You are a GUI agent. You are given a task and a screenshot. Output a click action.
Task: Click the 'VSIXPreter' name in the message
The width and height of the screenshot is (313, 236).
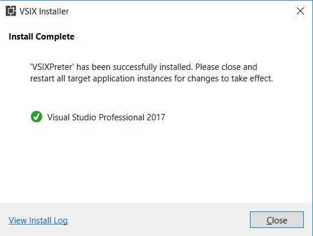pos(52,67)
